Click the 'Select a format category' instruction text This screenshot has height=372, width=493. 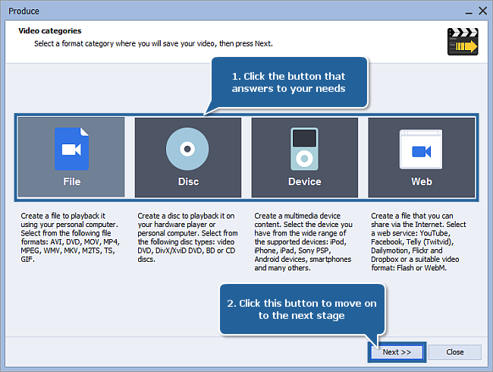tap(153, 43)
